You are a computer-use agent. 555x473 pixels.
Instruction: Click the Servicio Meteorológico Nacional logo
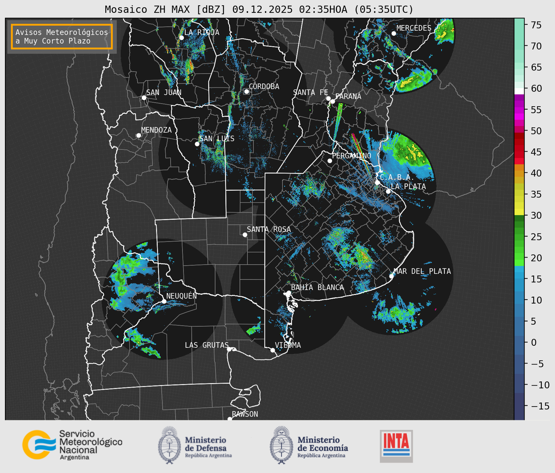pyautogui.click(x=72, y=445)
